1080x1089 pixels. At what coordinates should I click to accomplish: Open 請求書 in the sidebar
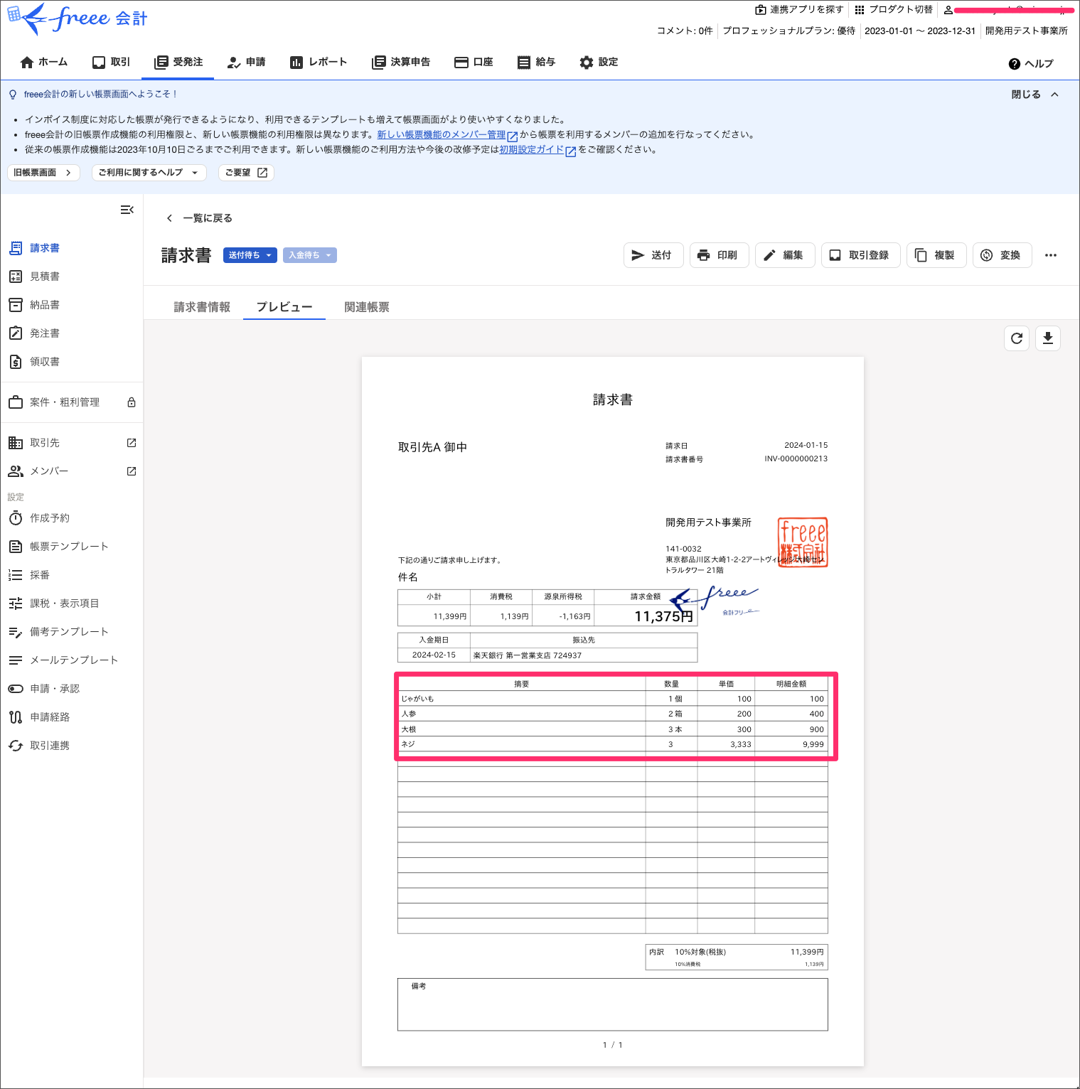[x=44, y=248]
